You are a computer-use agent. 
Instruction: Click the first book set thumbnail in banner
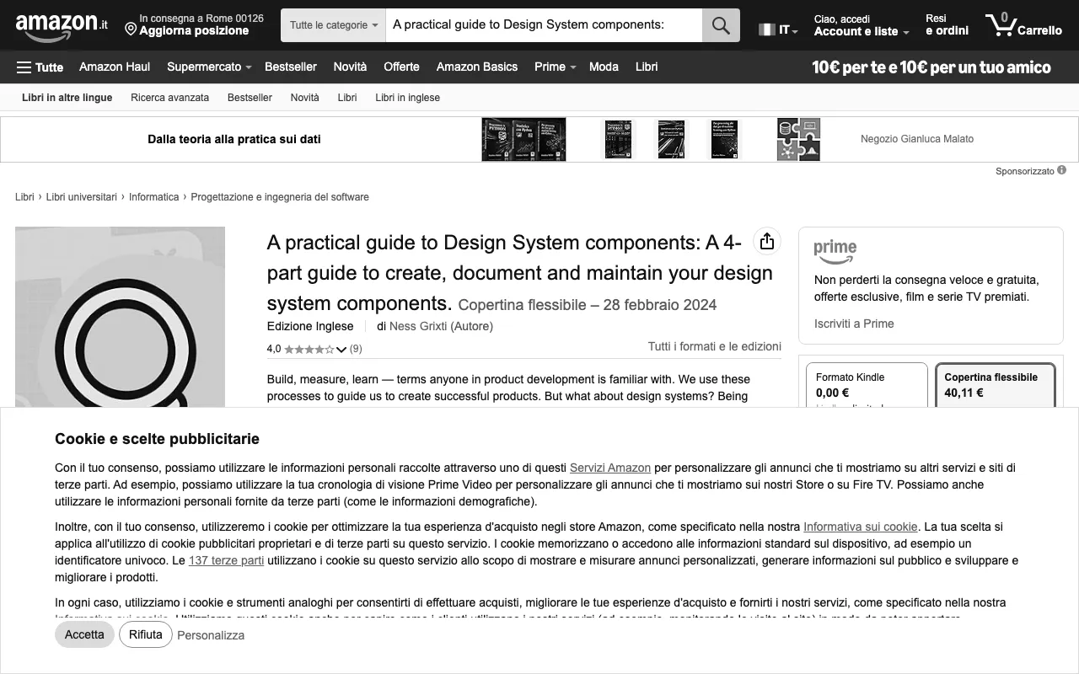(523, 139)
